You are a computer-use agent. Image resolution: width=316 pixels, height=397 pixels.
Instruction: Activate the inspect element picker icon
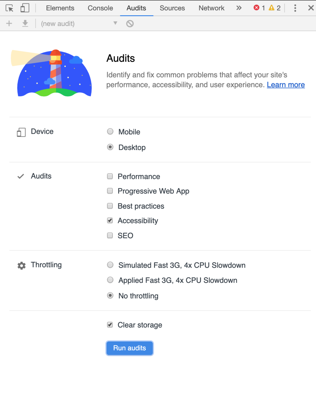coord(9,8)
